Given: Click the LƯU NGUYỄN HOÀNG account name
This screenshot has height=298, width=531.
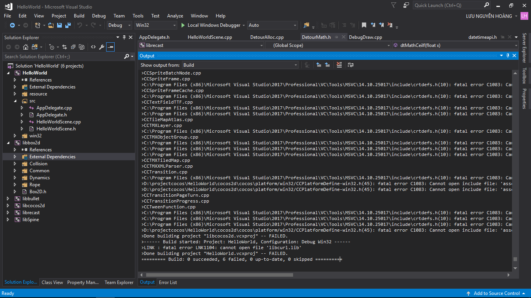Looking at the screenshot, I should click(x=489, y=16).
